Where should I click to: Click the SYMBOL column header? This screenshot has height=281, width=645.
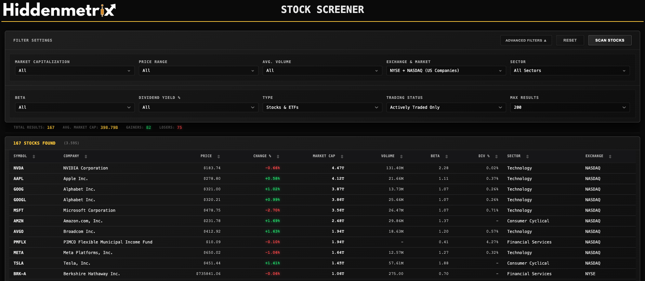click(x=20, y=156)
